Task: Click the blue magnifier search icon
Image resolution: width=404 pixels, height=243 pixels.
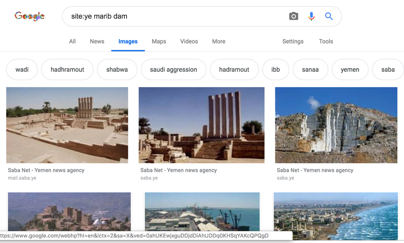Action: point(329,16)
